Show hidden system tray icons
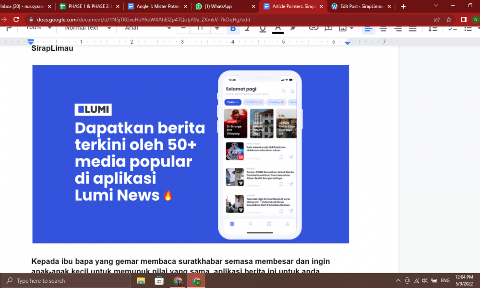 [x=398, y=281]
